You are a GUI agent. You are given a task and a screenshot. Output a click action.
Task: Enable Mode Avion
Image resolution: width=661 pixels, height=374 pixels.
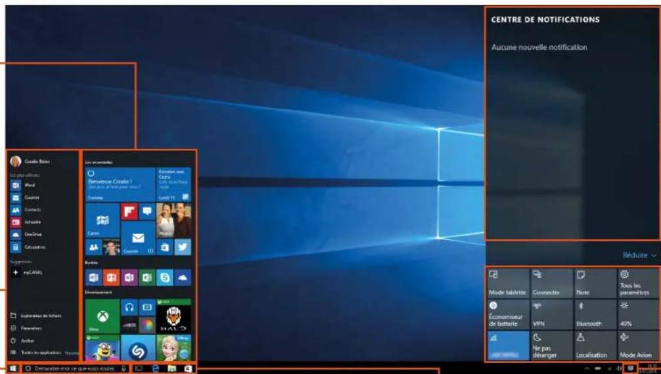tap(638, 345)
